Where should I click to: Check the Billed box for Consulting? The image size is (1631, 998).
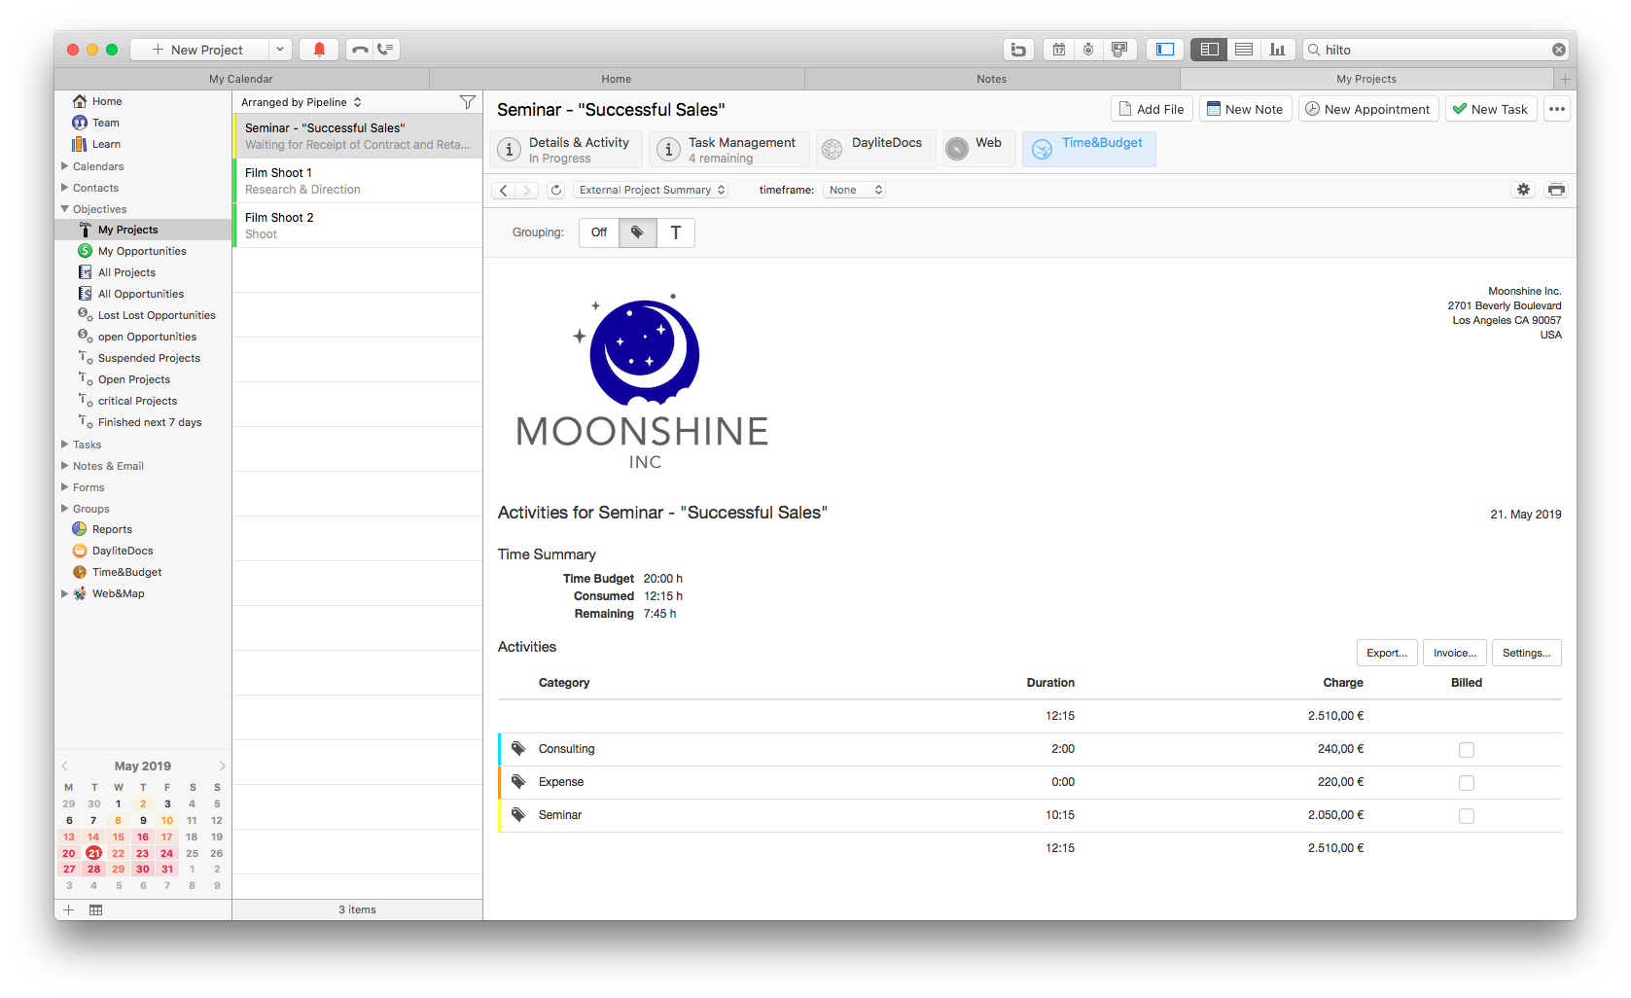(x=1466, y=750)
